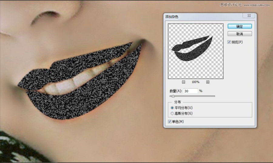273x163 pixels.
Task: Click the 确定 button to confirm noise
Action: (x=240, y=26)
